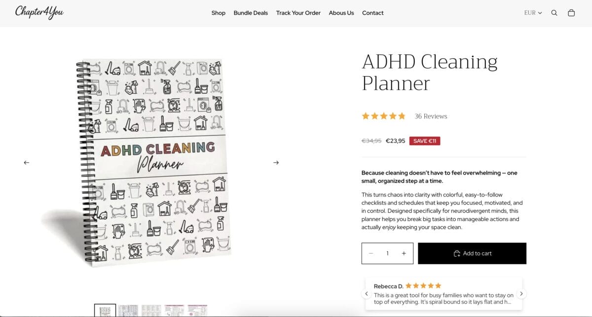Go back using the left gallery arrow
The height and width of the screenshot is (317, 592).
point(26,162)
